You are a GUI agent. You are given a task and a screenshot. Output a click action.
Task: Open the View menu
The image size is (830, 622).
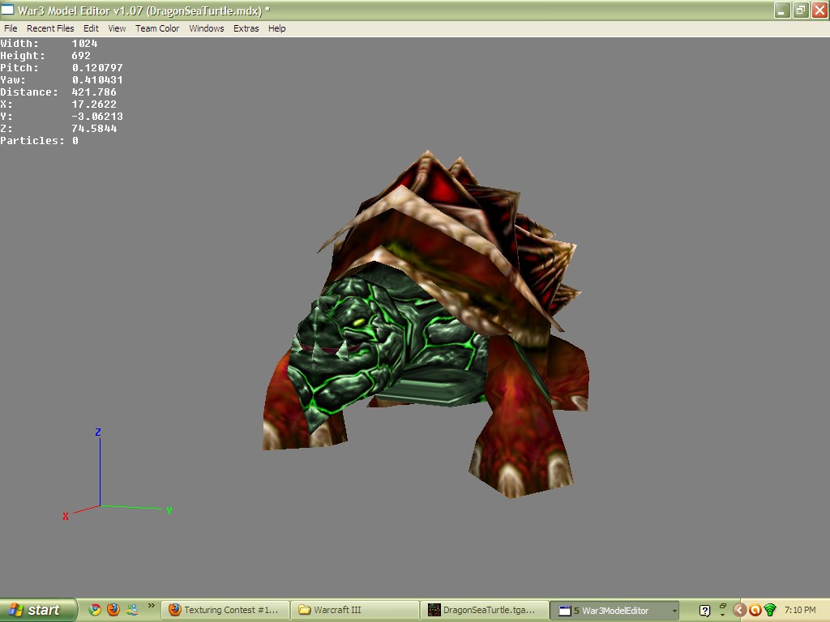point(117,28)
